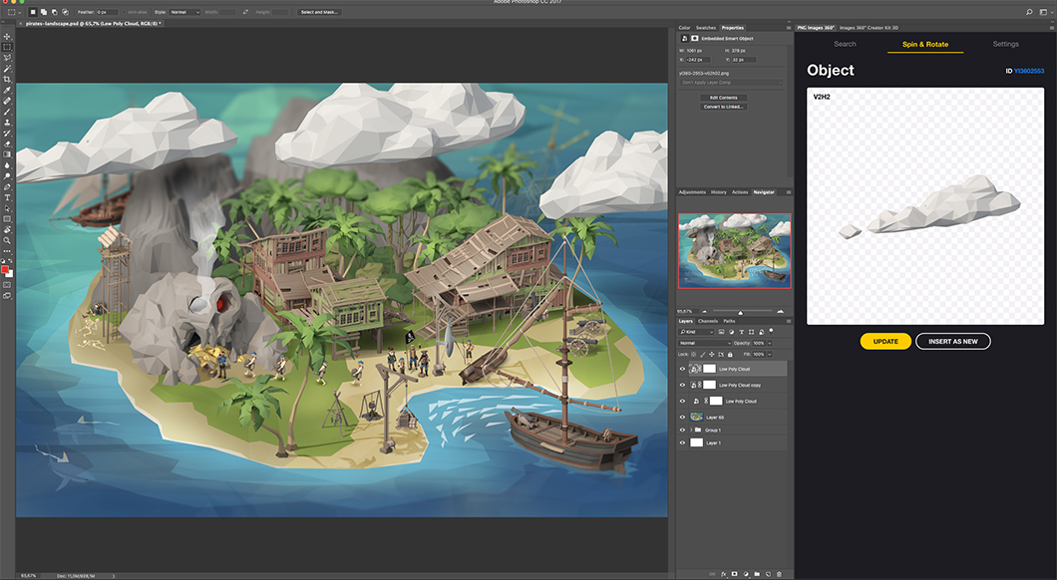The width and height of the screenshot is (1057, 580).
Task: Click the Convert to Linked button
Action: tap(723, 107)
